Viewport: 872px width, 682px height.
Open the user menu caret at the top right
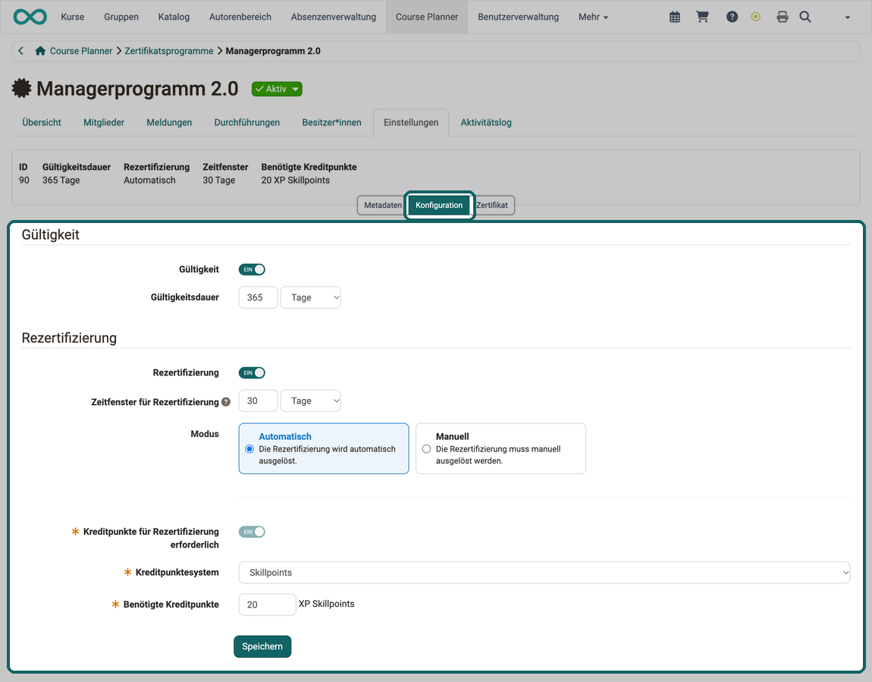(x=848, y=17)
